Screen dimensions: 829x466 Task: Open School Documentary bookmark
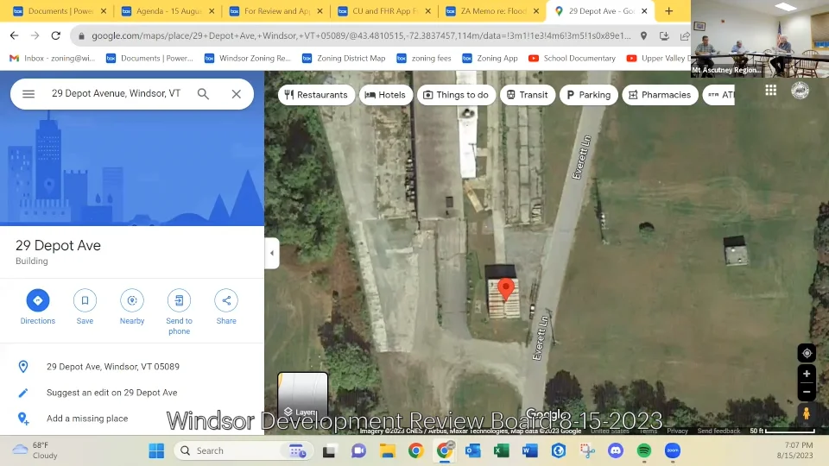572,58
